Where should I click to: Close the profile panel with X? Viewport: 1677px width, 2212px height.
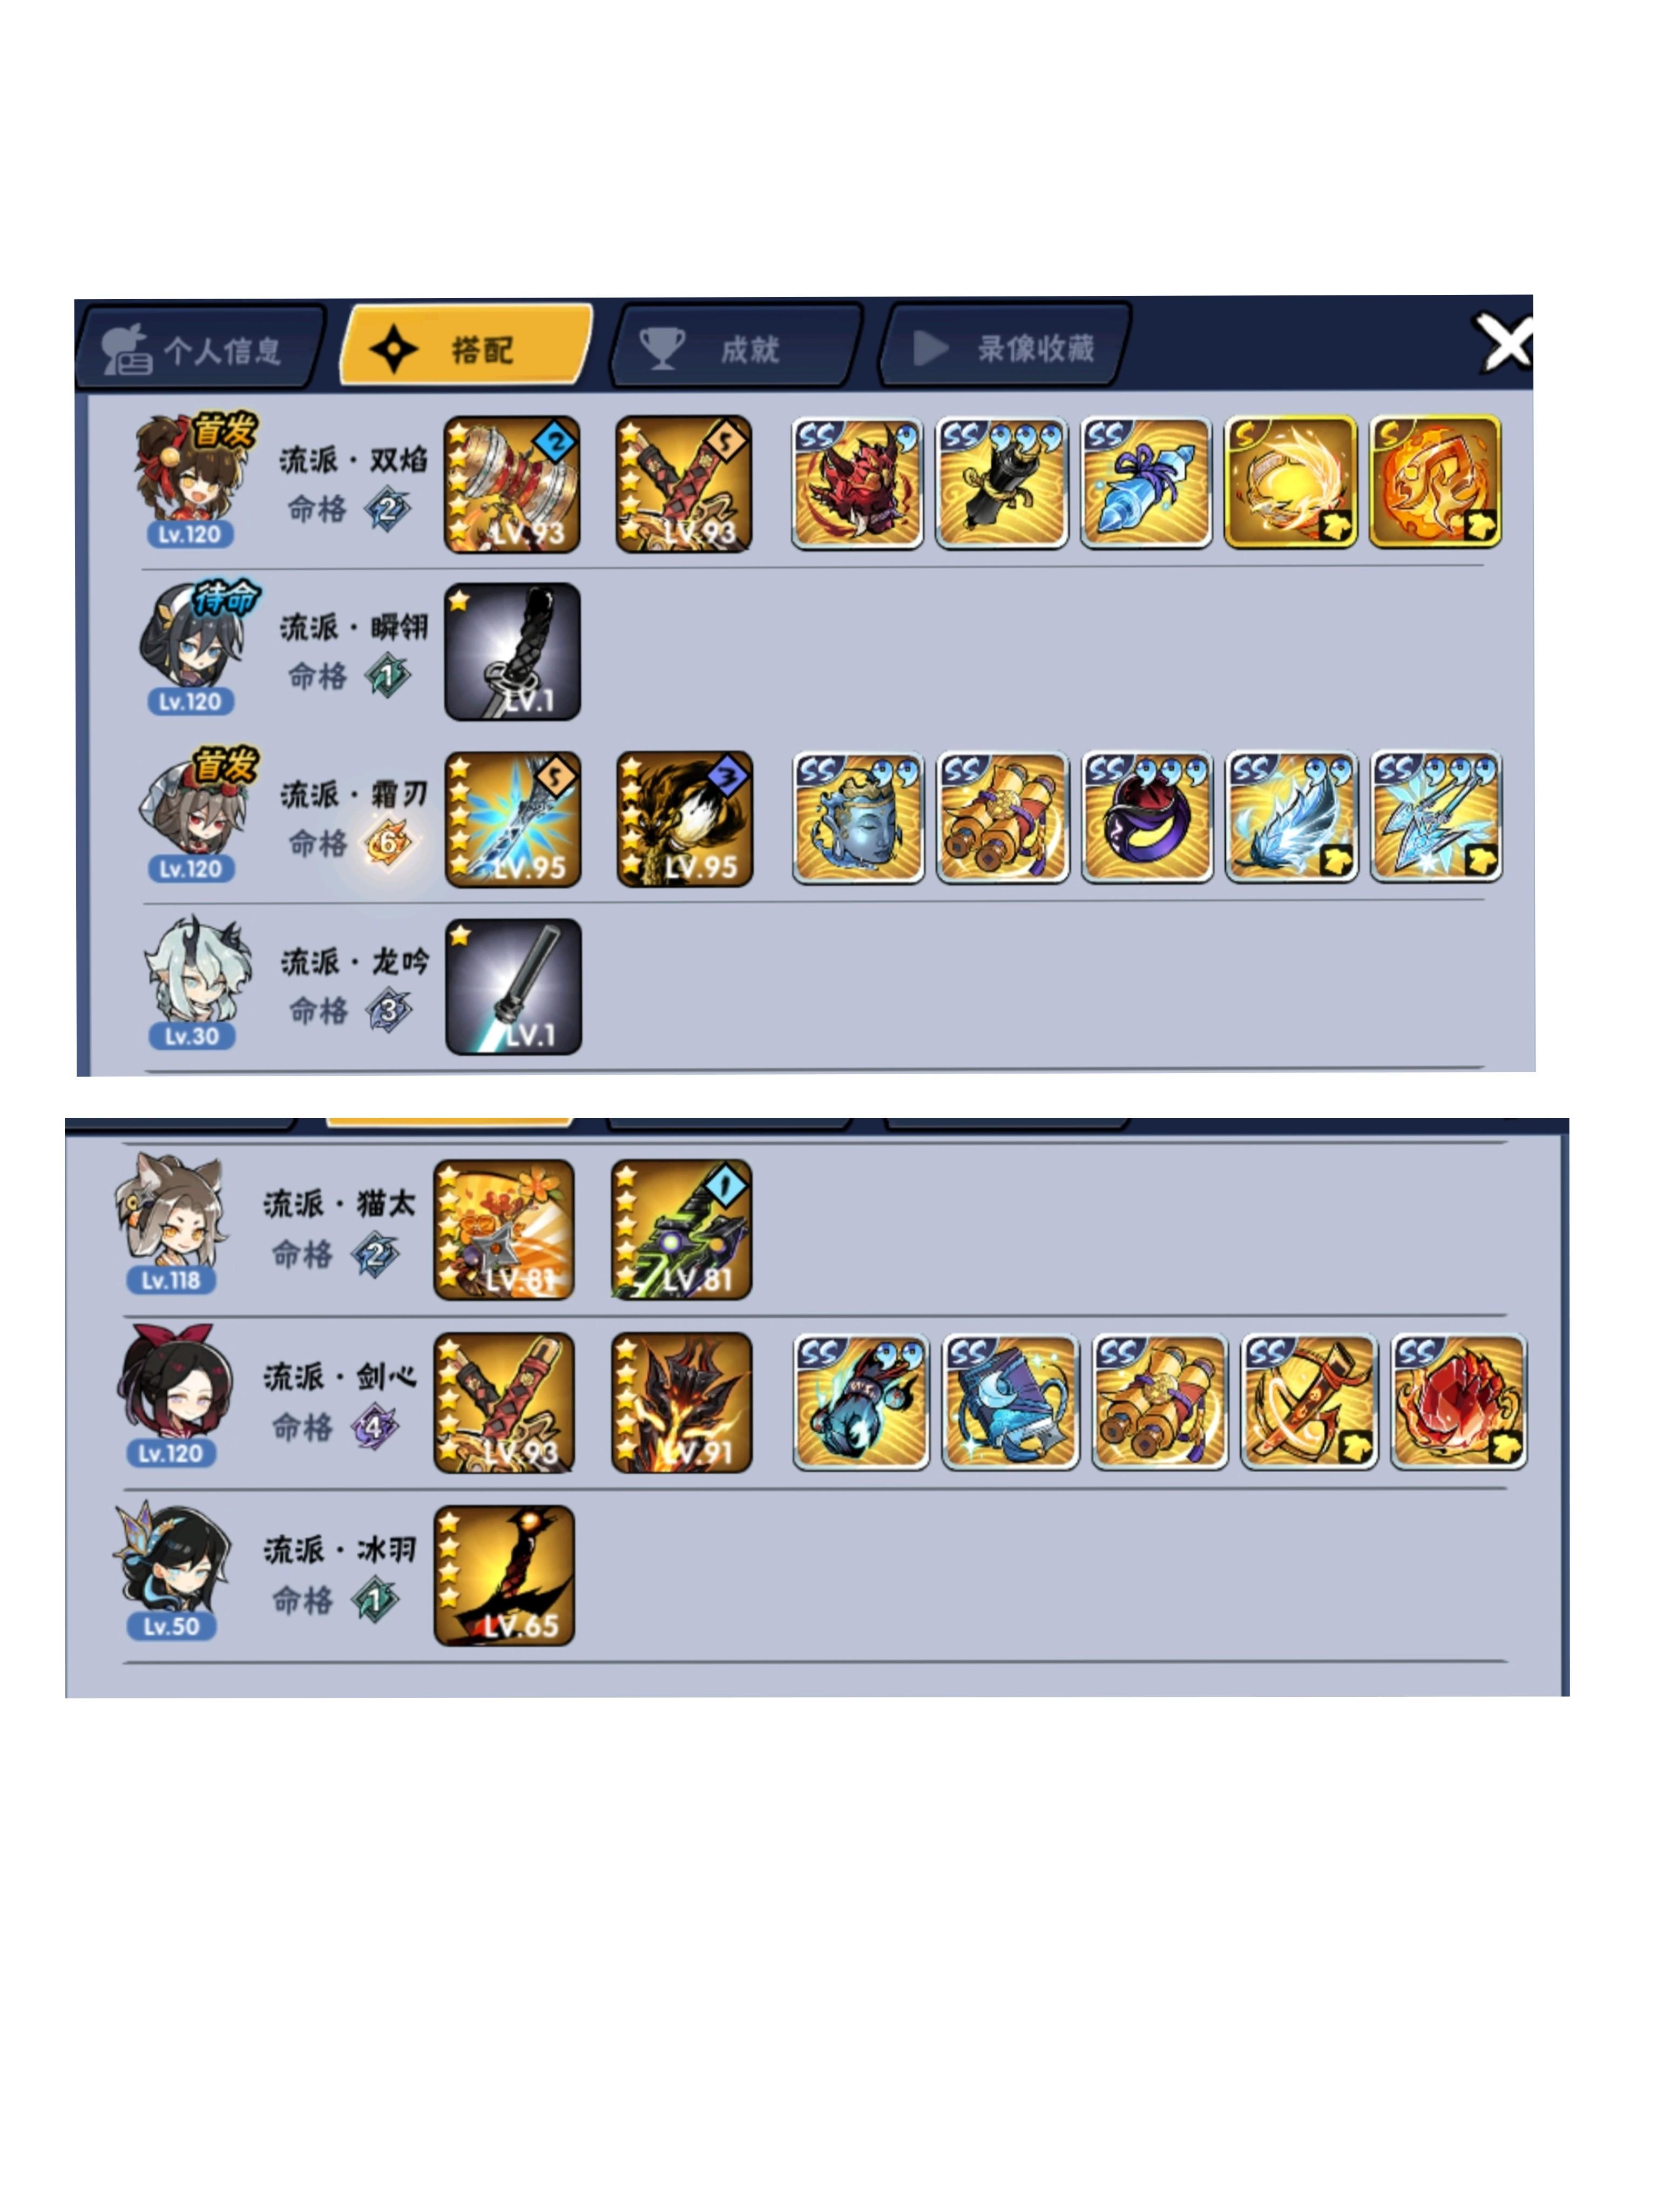click(1504, 343)
